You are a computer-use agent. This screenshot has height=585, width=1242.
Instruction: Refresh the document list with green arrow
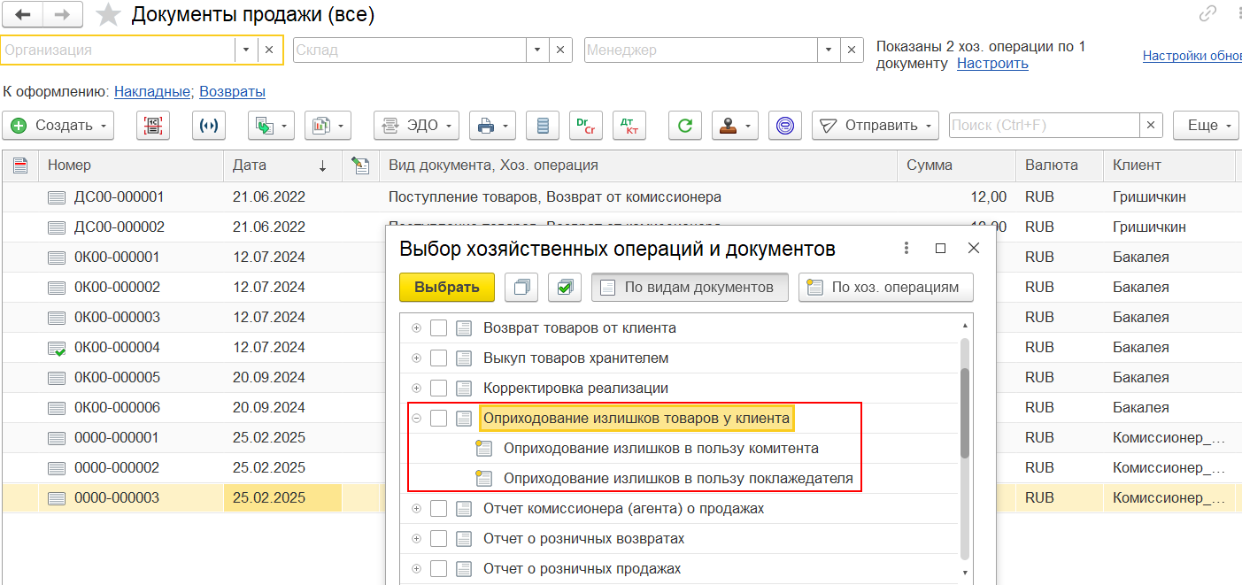684,126
